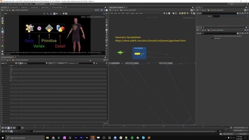
Task: Click the search icon in upper parameter pane
Action: click(x=242, y=14)
